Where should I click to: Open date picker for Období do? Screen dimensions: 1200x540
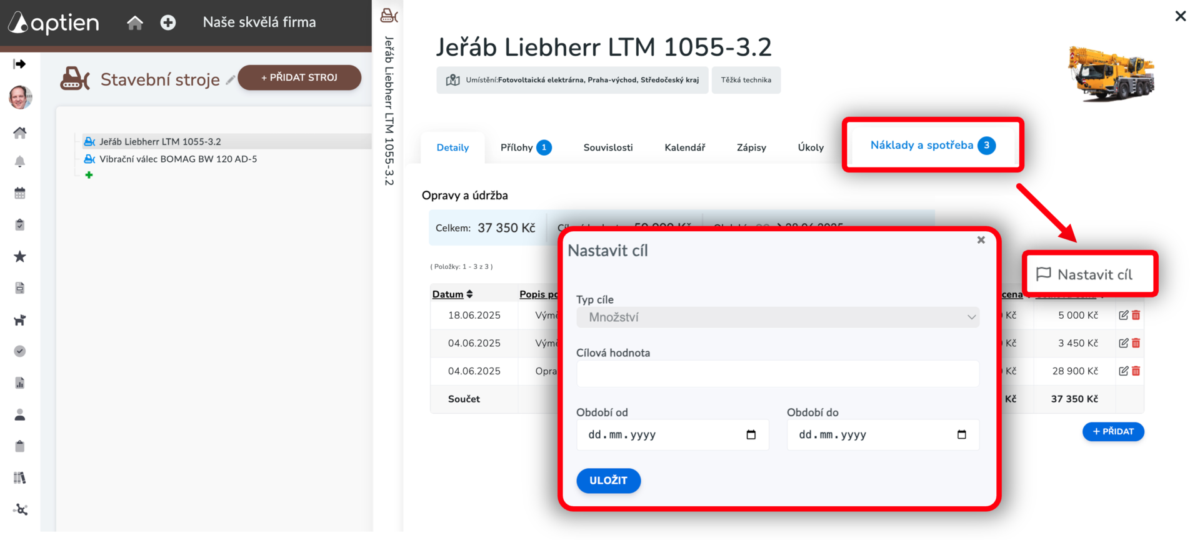[x=961, y=434]
